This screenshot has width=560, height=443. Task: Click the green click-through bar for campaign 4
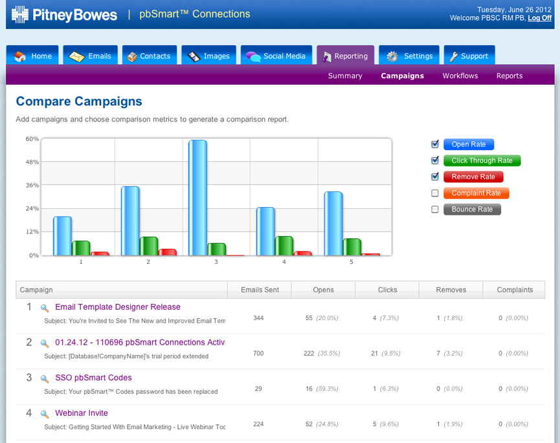coord(284,246)
